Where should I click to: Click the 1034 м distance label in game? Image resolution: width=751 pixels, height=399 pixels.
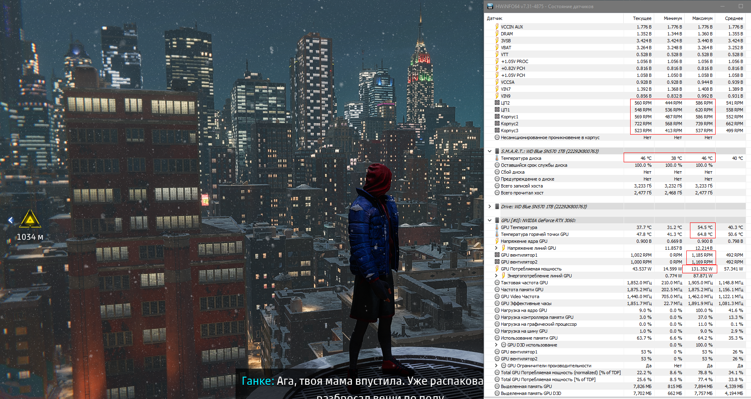pyautogui.click(x=30, y=237)
